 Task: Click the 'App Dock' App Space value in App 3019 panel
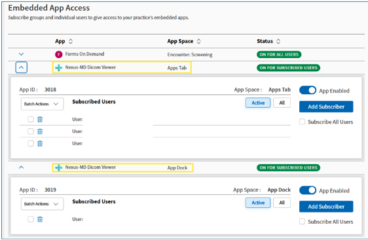pyautogui.click(x=279, y=190)
